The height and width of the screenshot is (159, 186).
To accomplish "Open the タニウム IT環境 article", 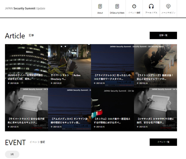I will (x=112, y=109).
